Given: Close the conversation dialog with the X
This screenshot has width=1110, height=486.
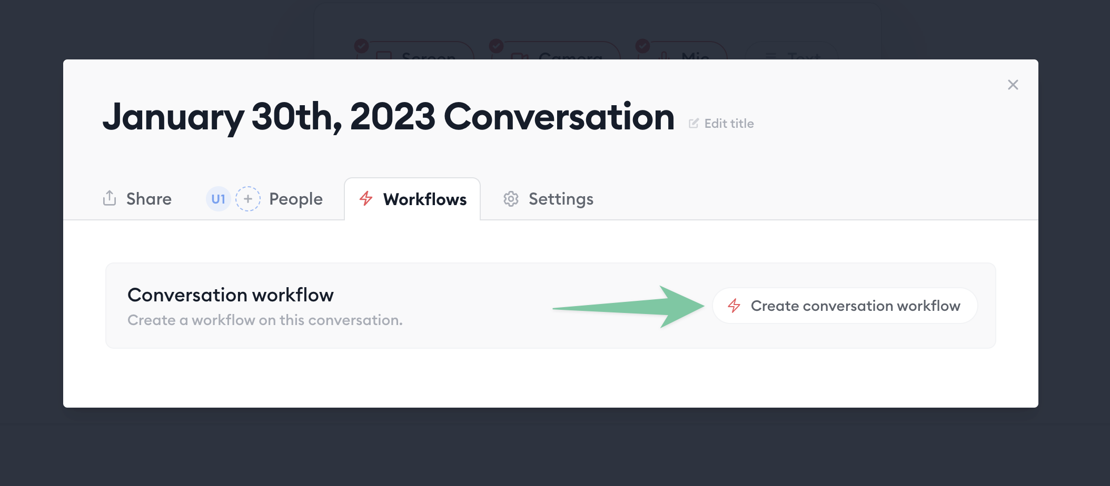Looking at the screenshot, I should click(x=1013, y=85).
